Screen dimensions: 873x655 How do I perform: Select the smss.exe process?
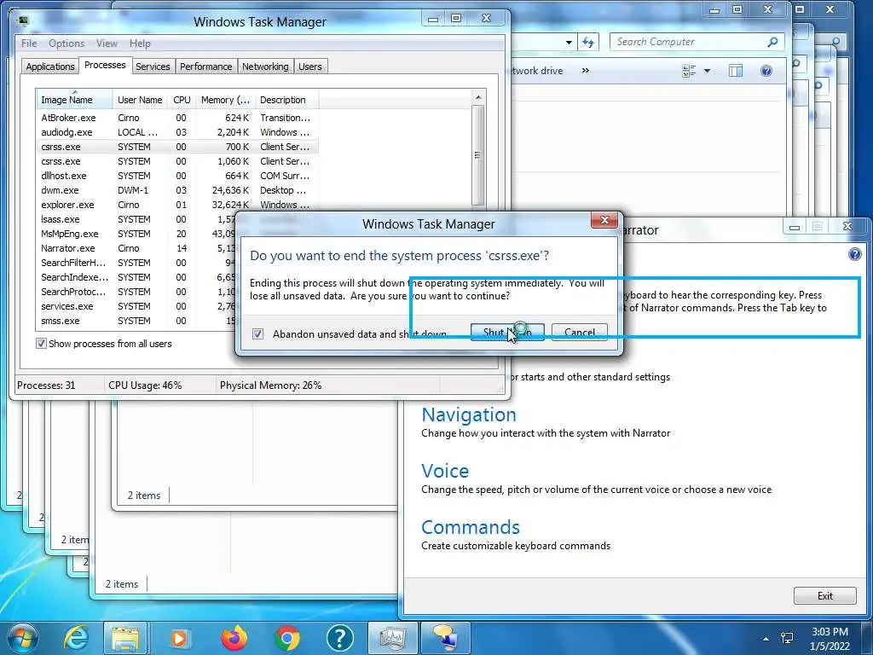[x=136, y=321]
